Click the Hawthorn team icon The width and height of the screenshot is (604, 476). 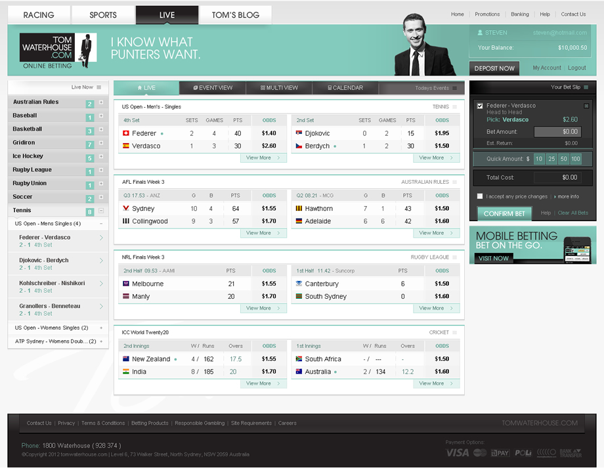[299, 208]
